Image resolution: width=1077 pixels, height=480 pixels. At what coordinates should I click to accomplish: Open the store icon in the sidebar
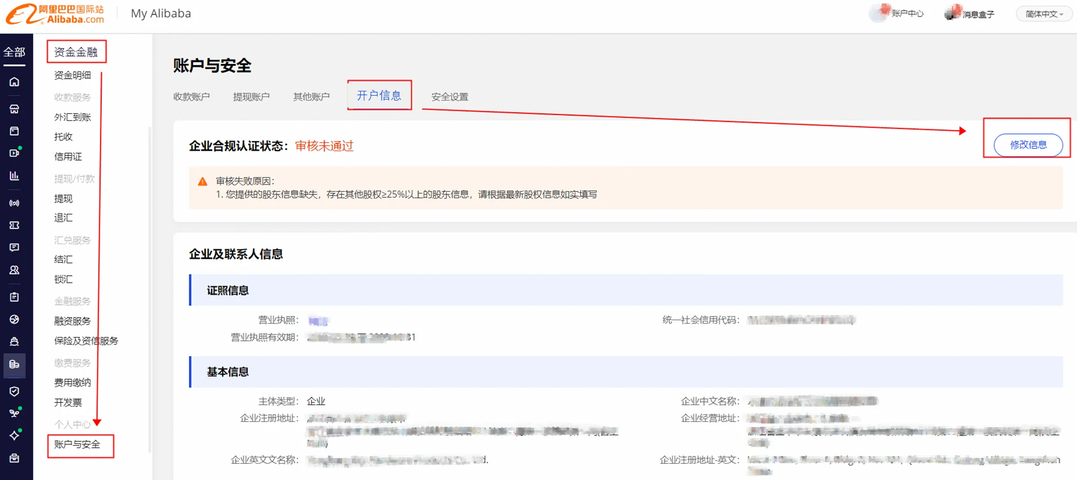pos(15,109)
